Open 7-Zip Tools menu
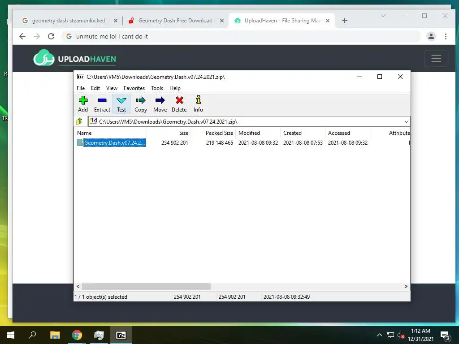The height and width of the screenshot is (344, 459). click(x=157, y=88)
